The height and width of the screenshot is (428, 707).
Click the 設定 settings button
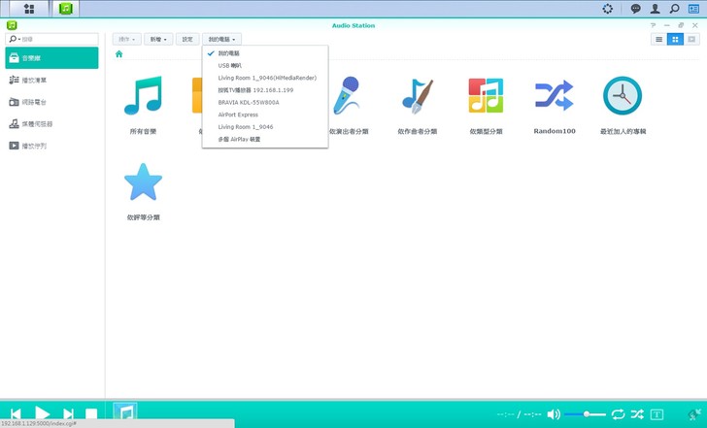pos(188,39)
